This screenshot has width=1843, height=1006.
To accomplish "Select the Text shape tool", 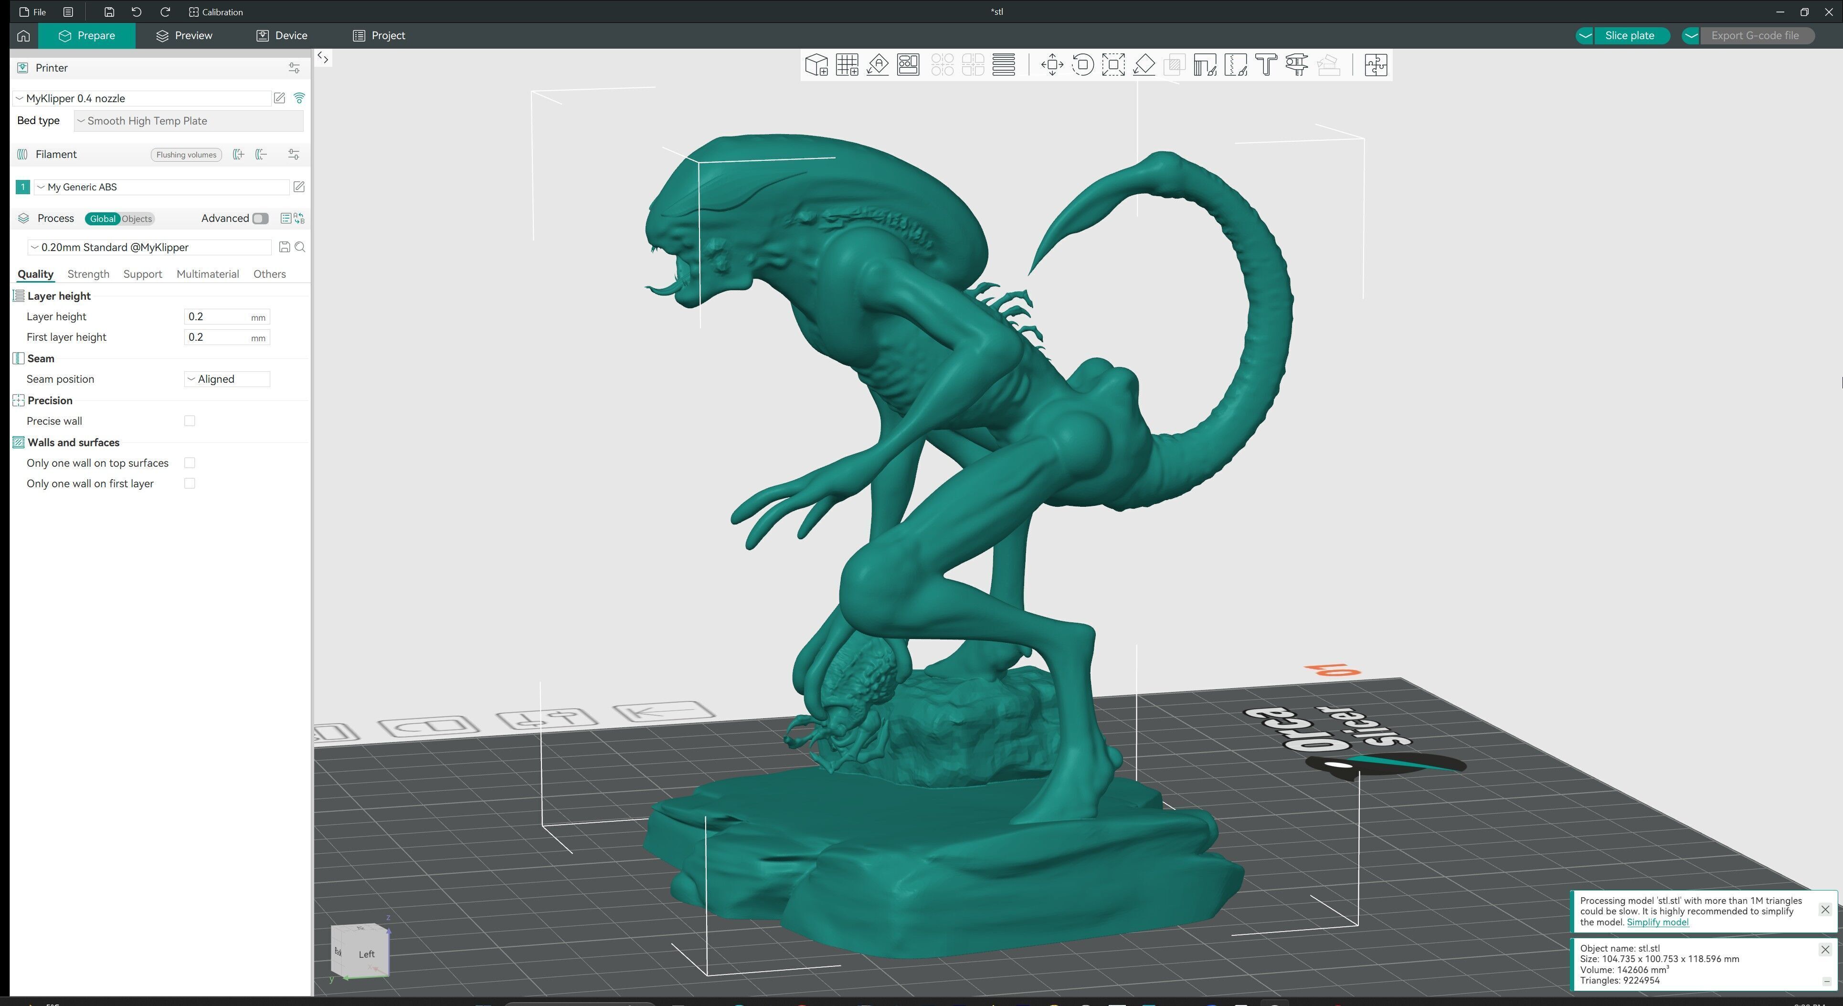I will point(1266,65).
